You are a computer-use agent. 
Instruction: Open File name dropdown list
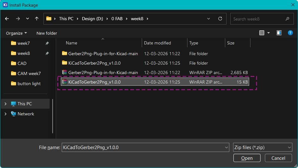coord(226,148)
